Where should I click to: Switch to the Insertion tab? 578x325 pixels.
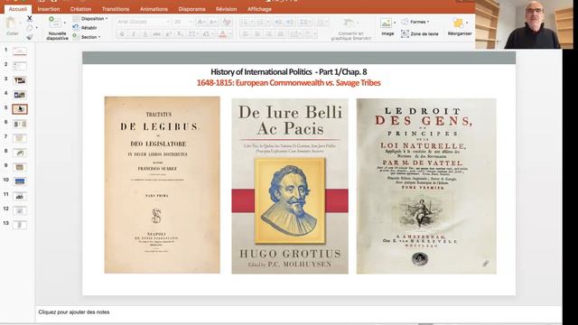click(x=49, y=9)
